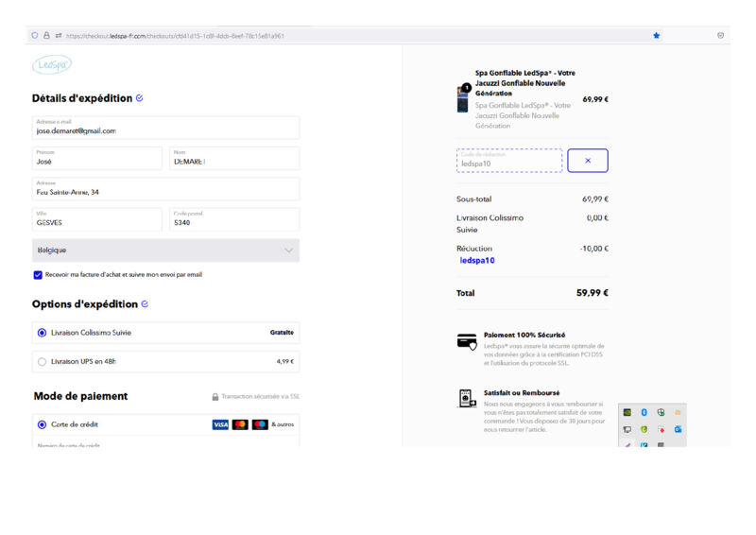Viewport: 756px width, 535px height.
Task: Click the 4,99 € UPS price
Action: pyautogui.click(x=285, y=361)
